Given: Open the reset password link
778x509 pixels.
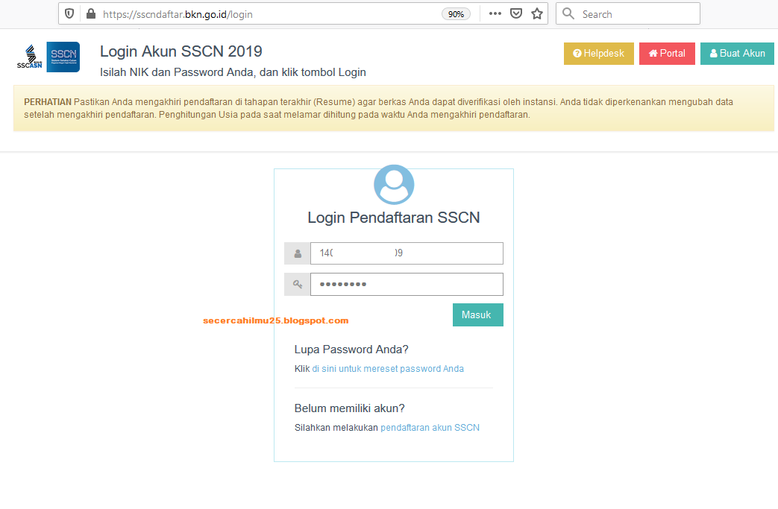Looking at the screenshot, I should pos(388,369).
